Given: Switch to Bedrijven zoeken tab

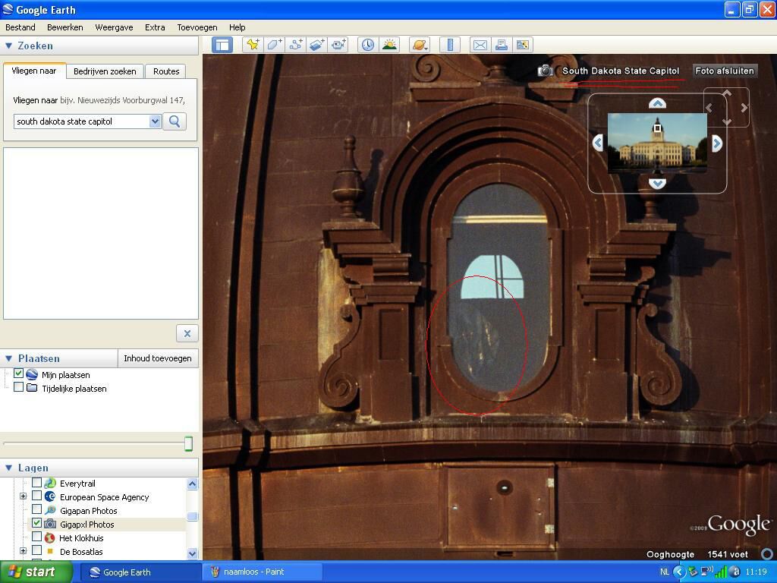Looking at the screenshot, I should pos(105,71).
